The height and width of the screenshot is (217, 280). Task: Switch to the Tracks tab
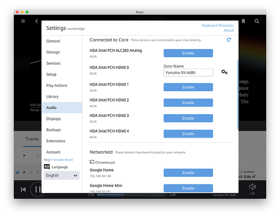pos(32,139)
